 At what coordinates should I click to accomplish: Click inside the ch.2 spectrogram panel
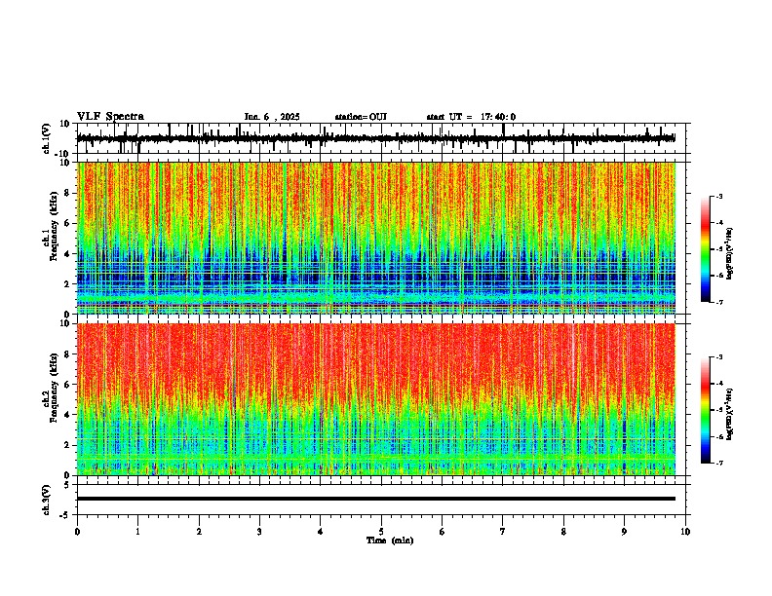point(376,399)
